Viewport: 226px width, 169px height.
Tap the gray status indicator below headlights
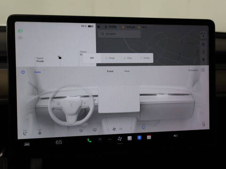tap(20, 38)
